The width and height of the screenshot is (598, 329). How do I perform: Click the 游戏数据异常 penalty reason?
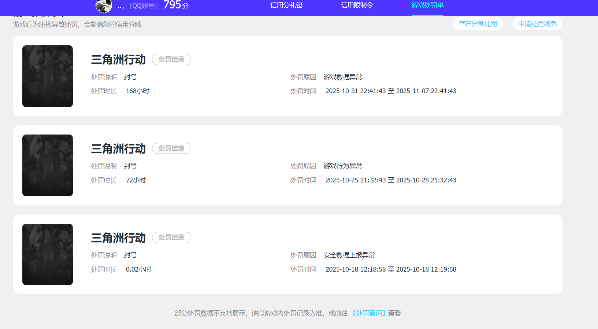click(343, 77)
